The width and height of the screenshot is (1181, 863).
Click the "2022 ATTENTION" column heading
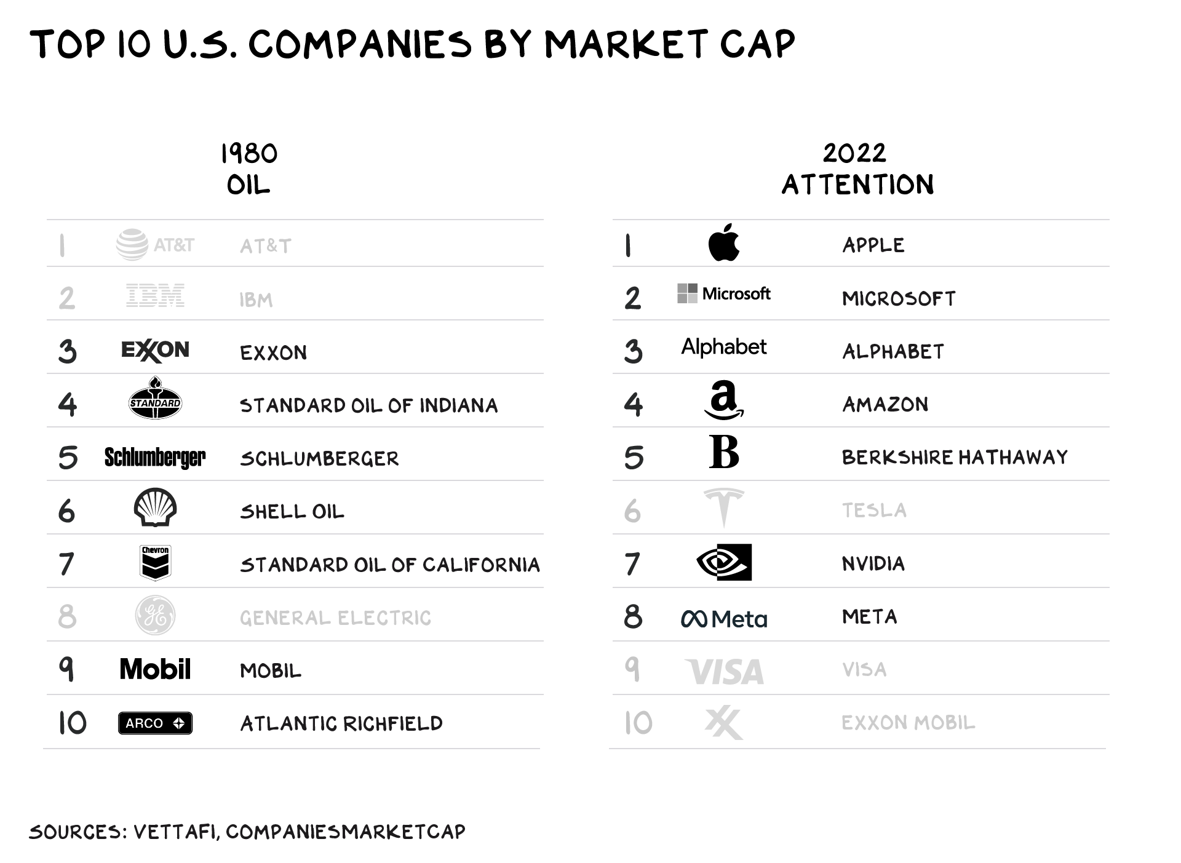(857, 169)
